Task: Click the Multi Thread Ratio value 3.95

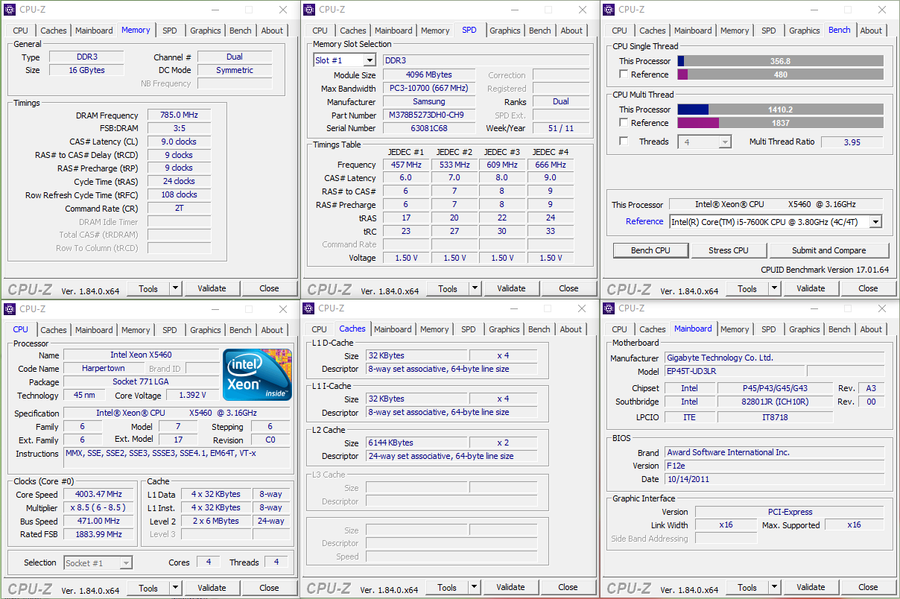Action: click(852, 142)
